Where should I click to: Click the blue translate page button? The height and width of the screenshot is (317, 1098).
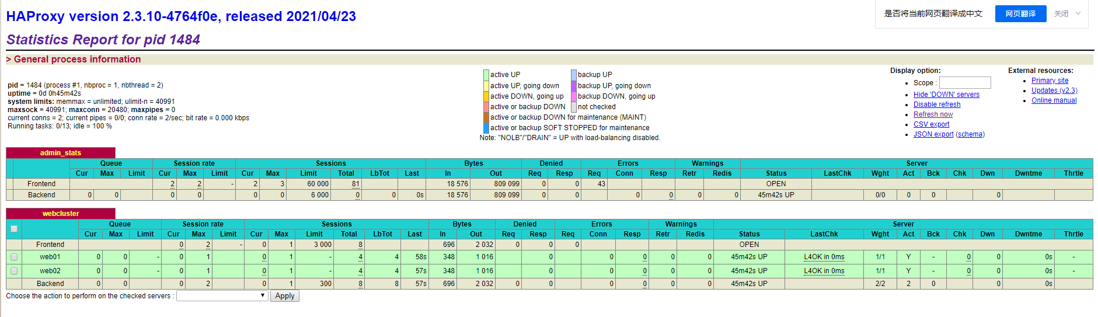1020,13
